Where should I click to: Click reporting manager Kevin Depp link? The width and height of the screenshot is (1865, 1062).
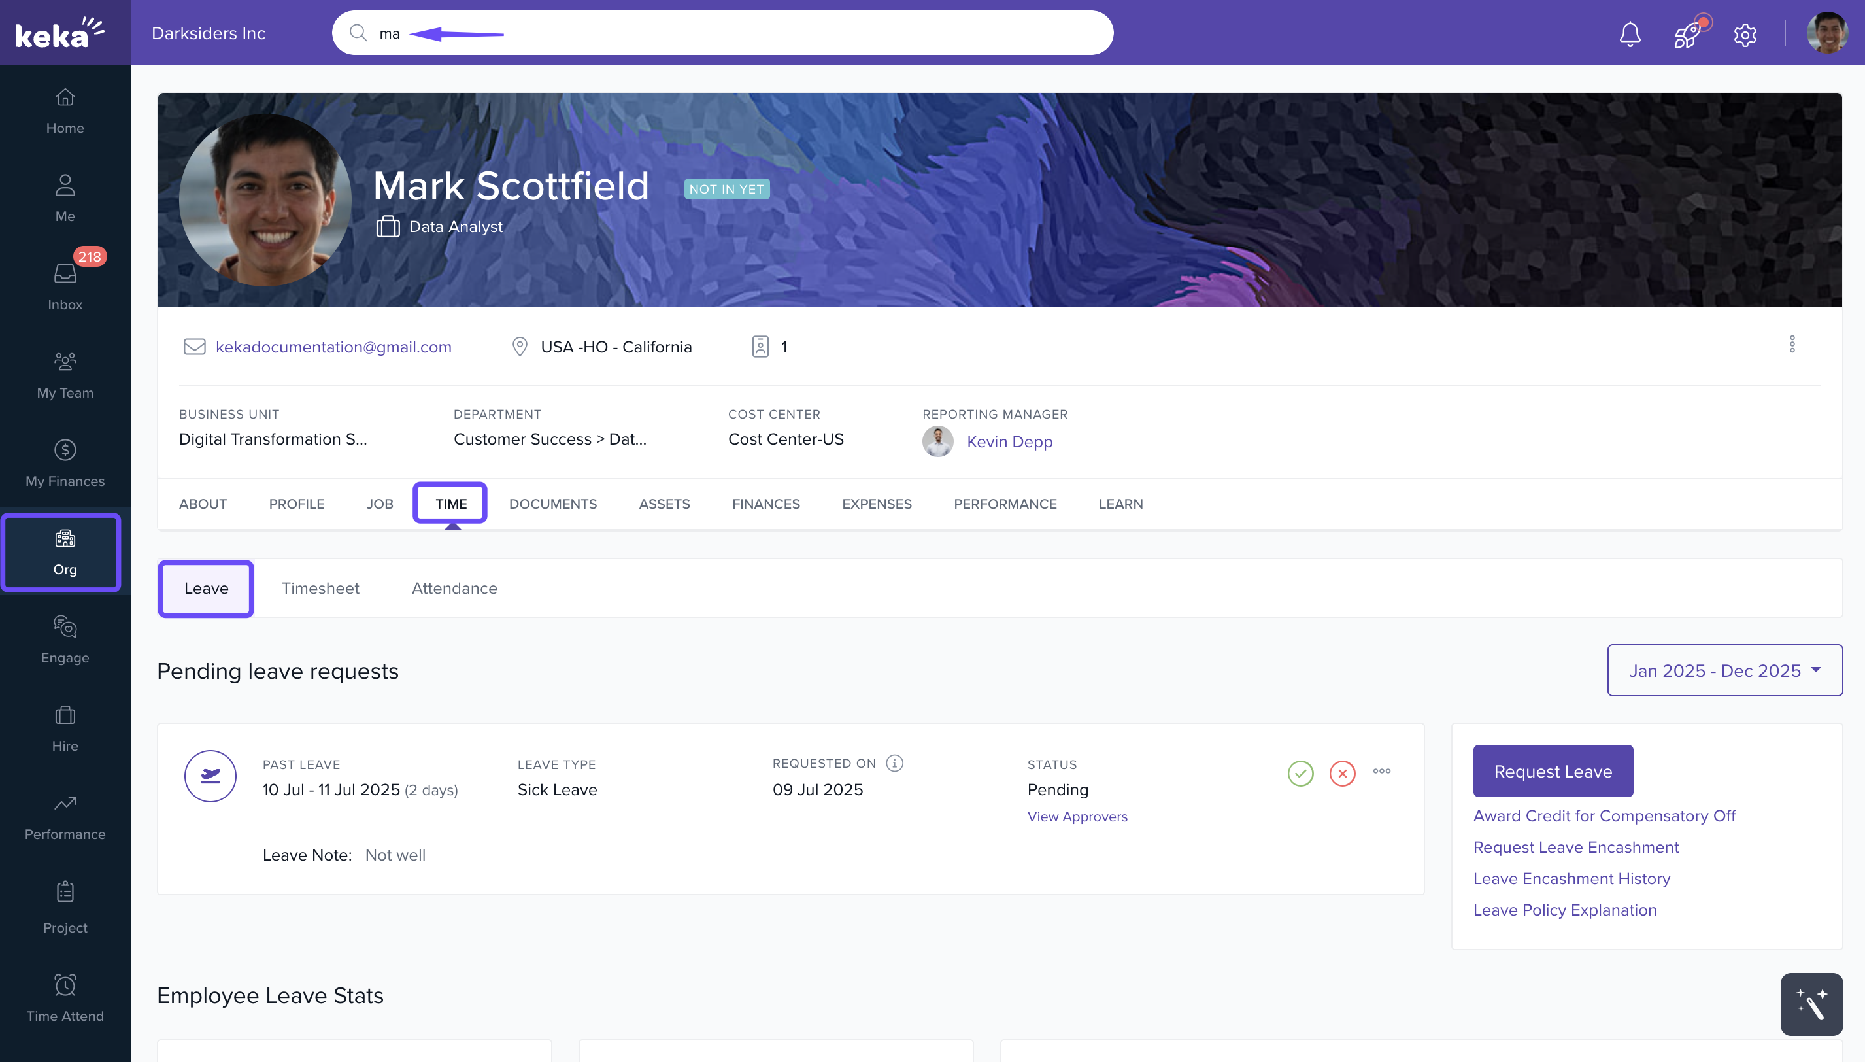click(1009, 441)
